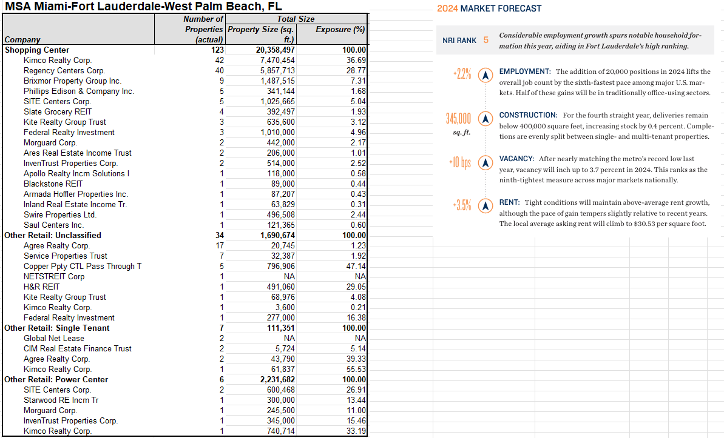This screenshot has height=438, width=724.
Task: Click the Regency Centers Corp. cell
Action: tap(55, 71)
